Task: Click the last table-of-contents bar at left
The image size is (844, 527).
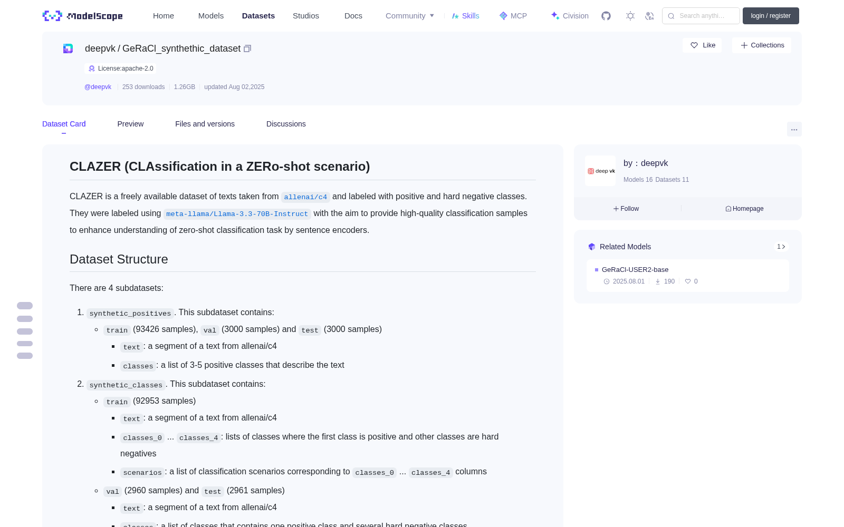Action: [25, 356]
